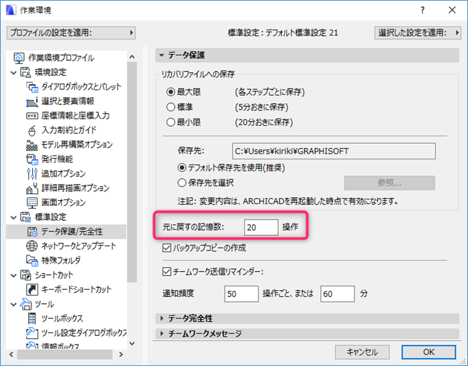Click the tree horizontal scroll left arrow
Screen dimensions: 468x366
point(11,355)
